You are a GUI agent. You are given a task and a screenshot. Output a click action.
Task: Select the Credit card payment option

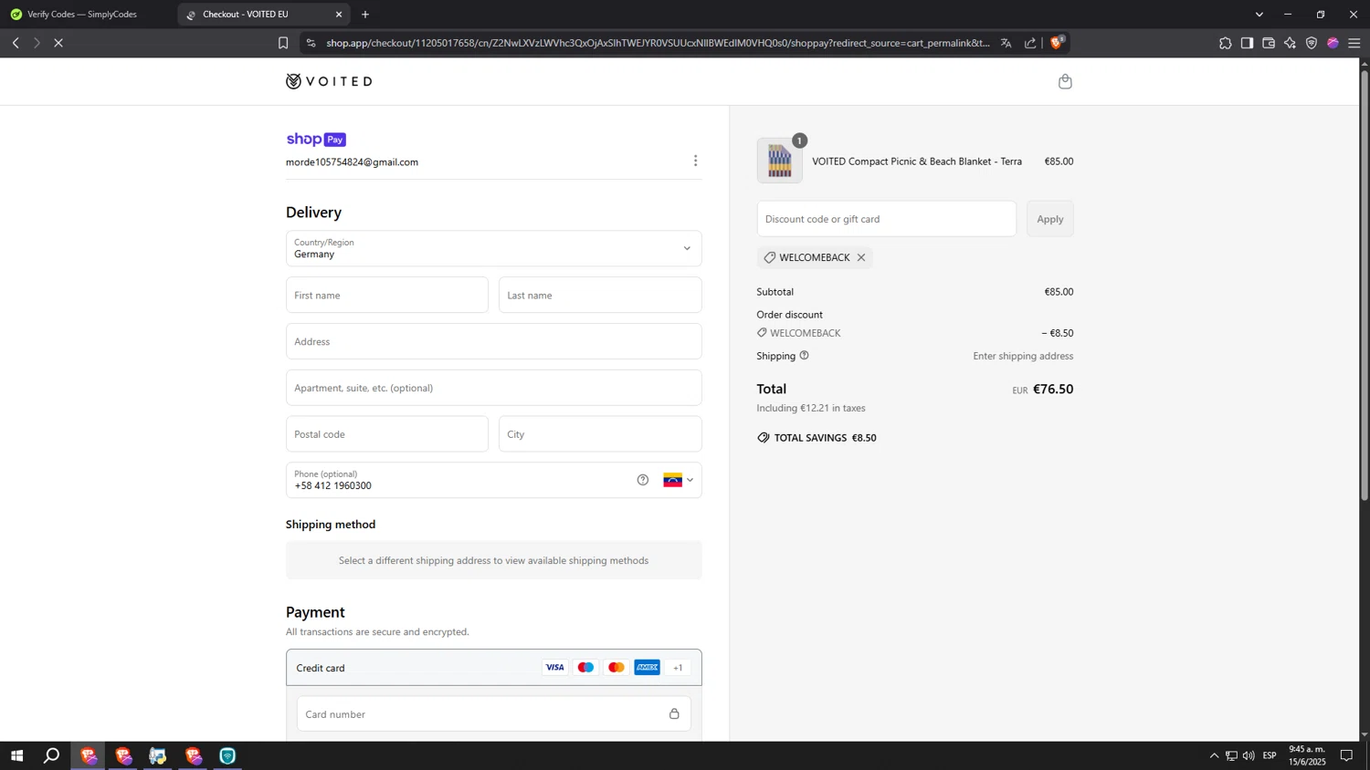tap(493, 668)
